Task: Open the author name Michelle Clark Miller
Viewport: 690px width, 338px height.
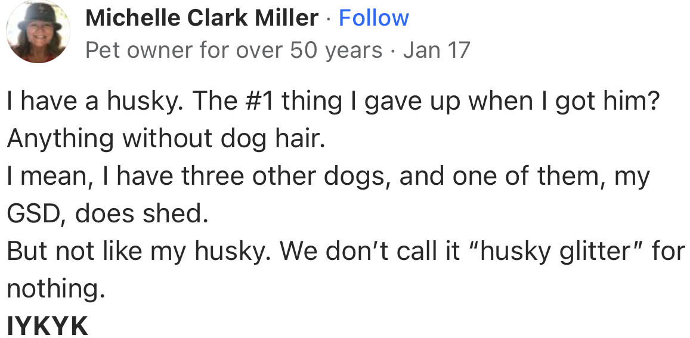Action: 202,18
